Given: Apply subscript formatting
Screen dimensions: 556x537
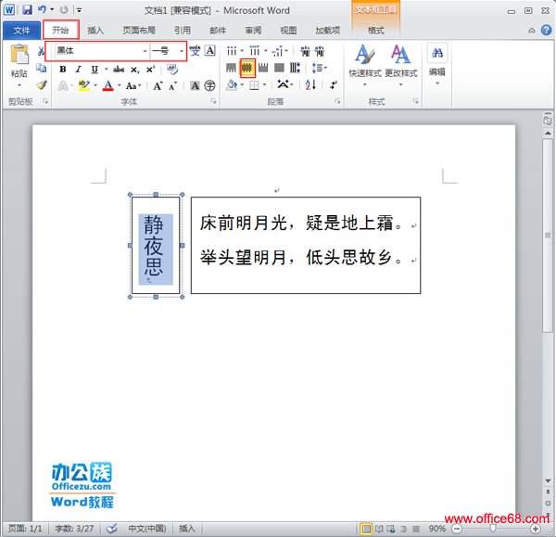Looking at the screenshot, I should (x=134, y=70).
